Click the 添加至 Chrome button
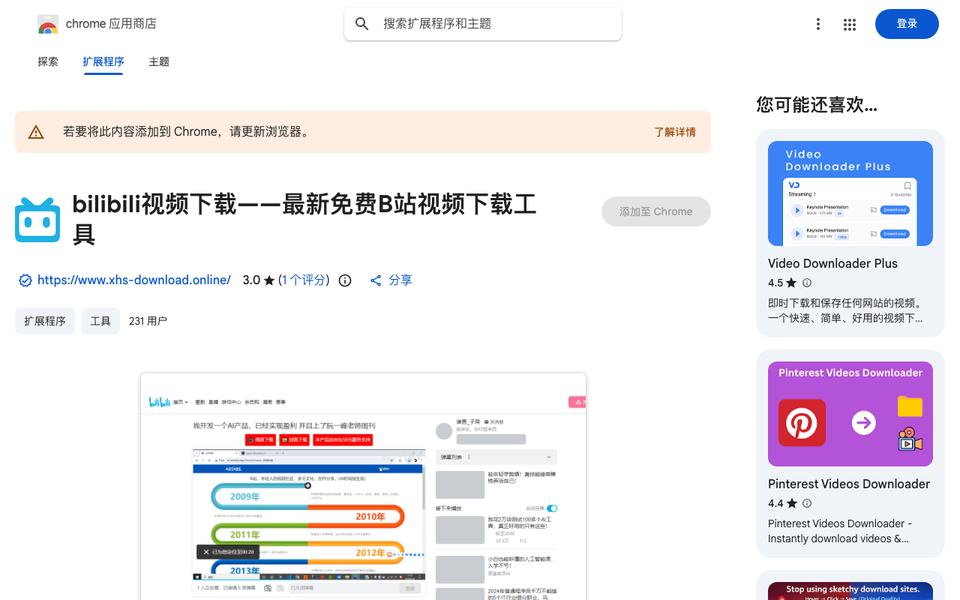The width and height of the screenshot is (960, 600). [x=656, y=211]
